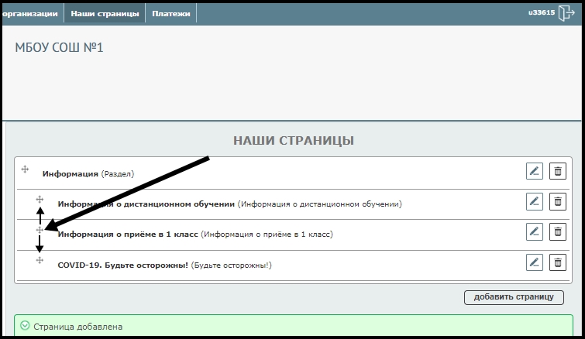Open the Платежи tab
This screenshot has width=585, height=339.
171,13
